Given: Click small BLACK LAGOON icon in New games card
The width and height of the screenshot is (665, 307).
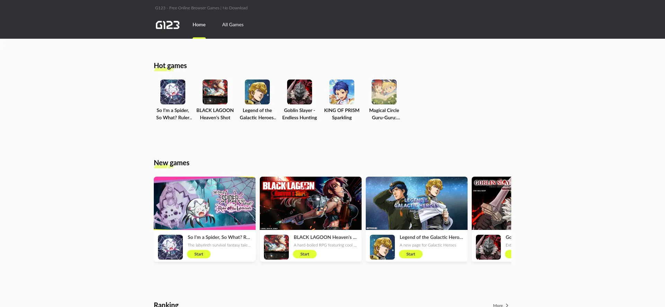Looking at the screenshot, I should (276, 247).
